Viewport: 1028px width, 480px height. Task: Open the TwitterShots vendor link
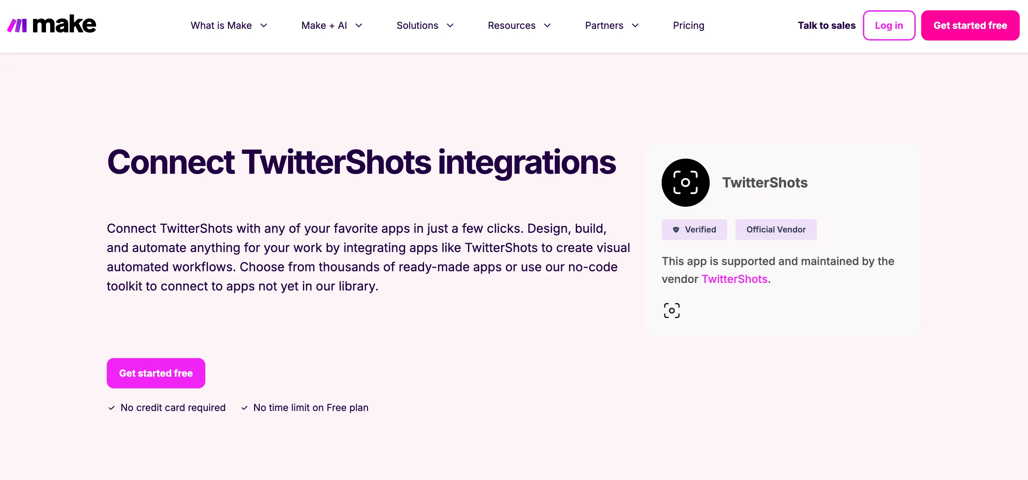pos(734,279)
